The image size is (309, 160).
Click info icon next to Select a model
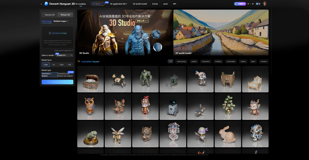tap(55, 55)
